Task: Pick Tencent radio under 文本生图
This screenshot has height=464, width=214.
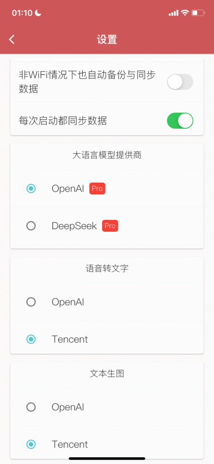Action: (x=31, y=444)
